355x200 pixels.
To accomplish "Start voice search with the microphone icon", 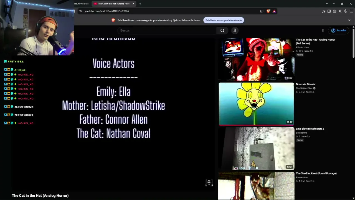I will tap(235, 31).
